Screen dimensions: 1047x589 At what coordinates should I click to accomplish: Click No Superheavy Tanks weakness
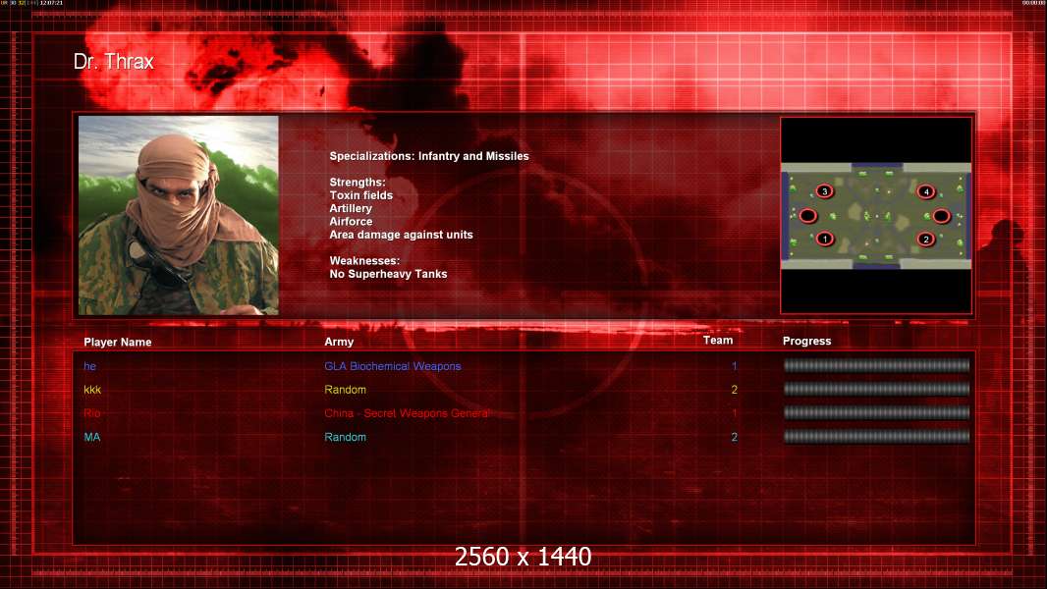pyautogui.click(x=388, y=274)
